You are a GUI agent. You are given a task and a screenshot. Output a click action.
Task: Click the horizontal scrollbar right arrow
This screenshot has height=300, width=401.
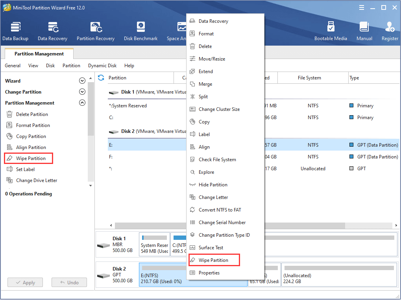396,225
